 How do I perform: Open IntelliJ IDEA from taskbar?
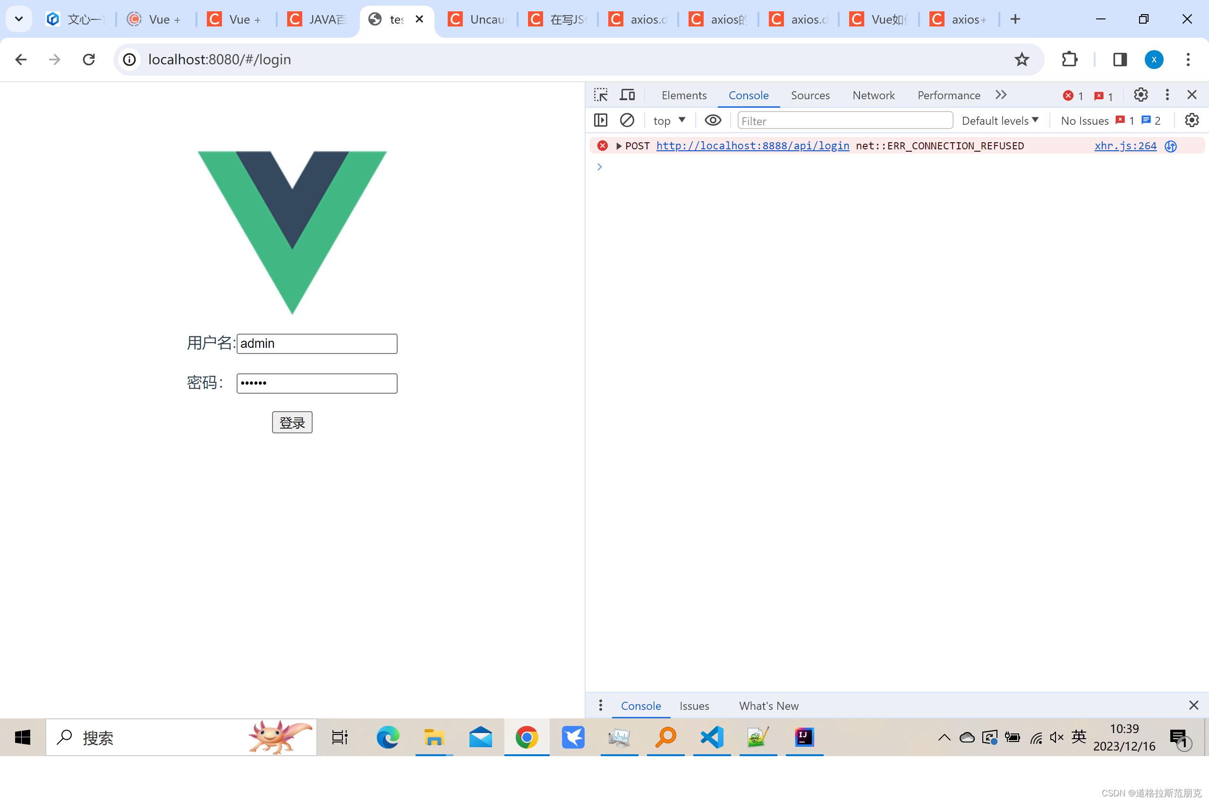point(804,737)
